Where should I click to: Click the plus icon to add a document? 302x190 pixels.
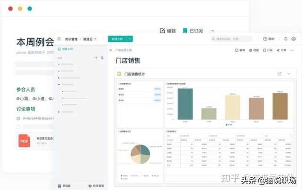click(x=96, y=58)
